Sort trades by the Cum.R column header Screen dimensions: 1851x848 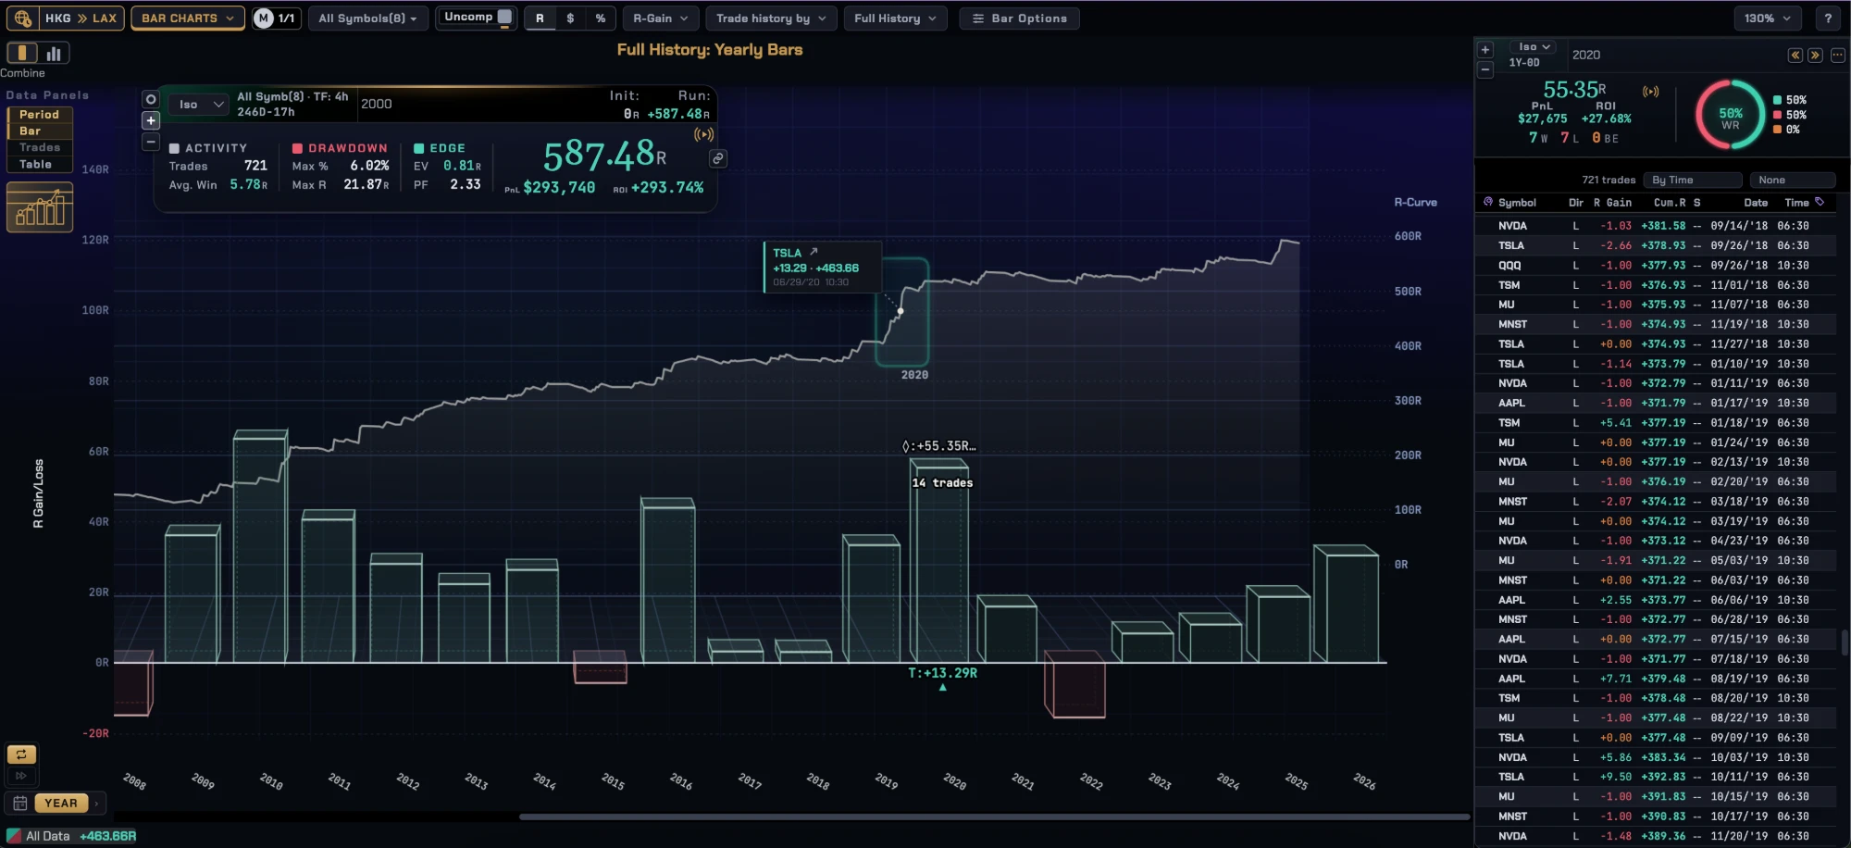(x=1670, y=203)
